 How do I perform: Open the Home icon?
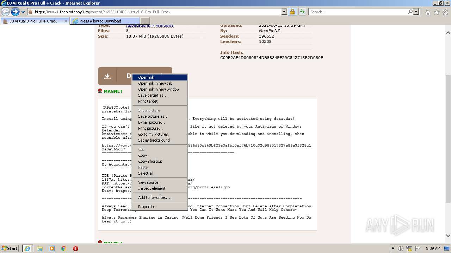(428, 12)
